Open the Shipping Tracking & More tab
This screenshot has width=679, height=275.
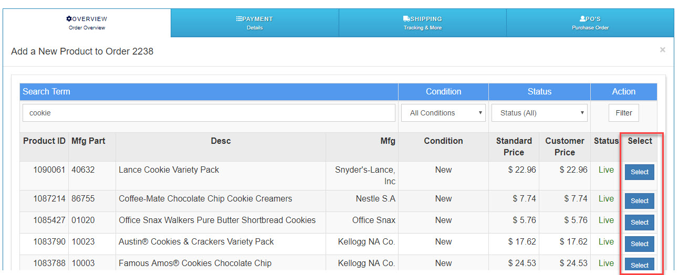coord(422,23)
